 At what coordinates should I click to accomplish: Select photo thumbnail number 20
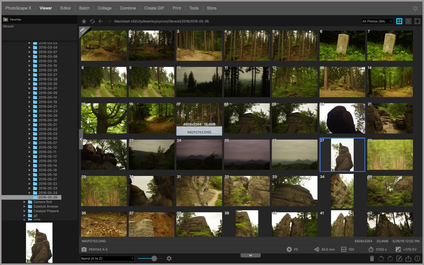pos(342,118)
